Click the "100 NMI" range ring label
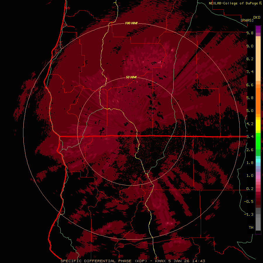263x263 pixels. tap(131, 23)
